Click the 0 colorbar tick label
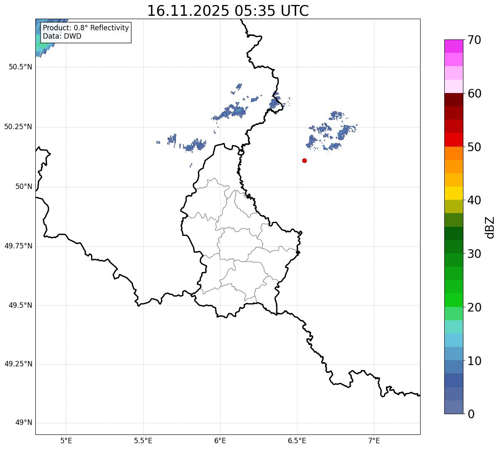This screenshot has width=500, height=449. 471,414
